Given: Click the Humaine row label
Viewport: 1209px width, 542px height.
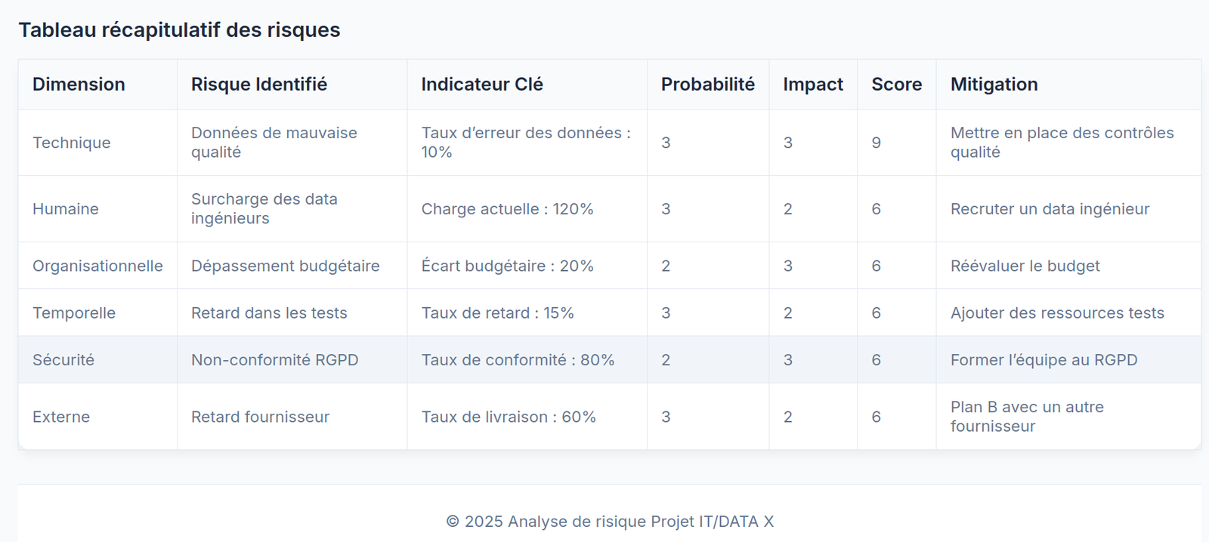Looking at the screenshot, I should (66, 209).
